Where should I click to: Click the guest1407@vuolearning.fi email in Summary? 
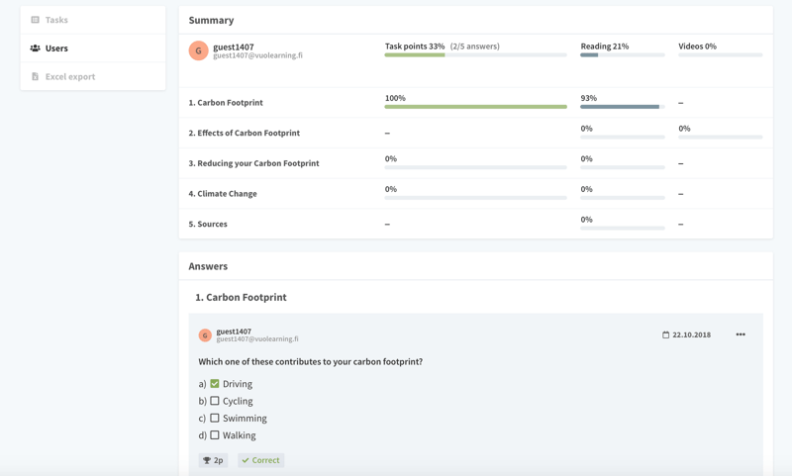pyautogui.click(x=257, y=56)
